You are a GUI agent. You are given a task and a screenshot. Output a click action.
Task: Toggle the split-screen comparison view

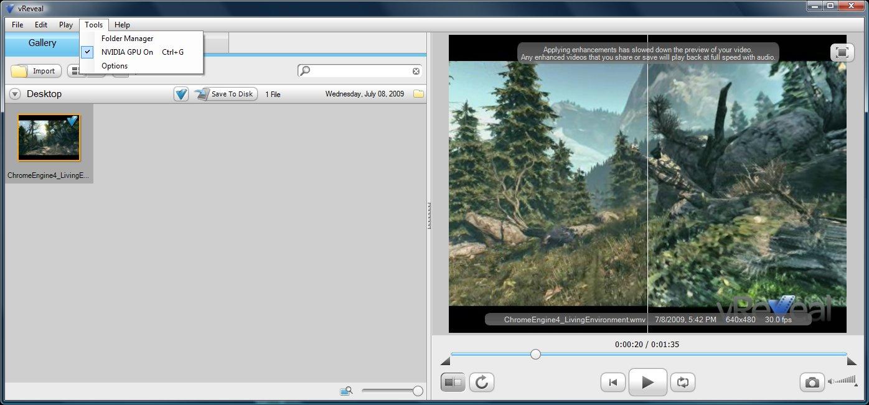453,382
